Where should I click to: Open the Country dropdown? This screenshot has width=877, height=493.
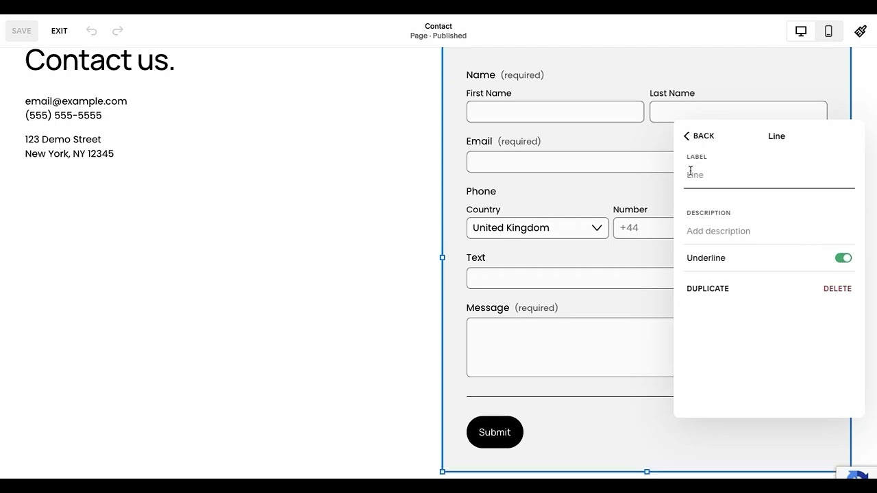[537, 228]
